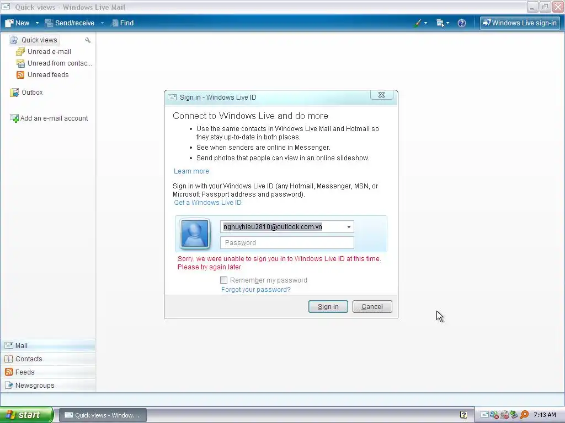Click the Unread feeds orange RSS icon
This screenshot has width=565, height=423.
click(20, 75)
